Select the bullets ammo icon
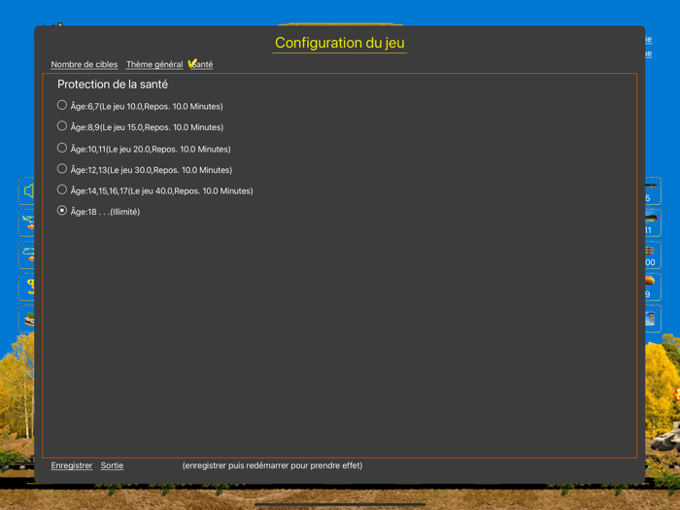The image size is (680, 510). pos(653,255)
